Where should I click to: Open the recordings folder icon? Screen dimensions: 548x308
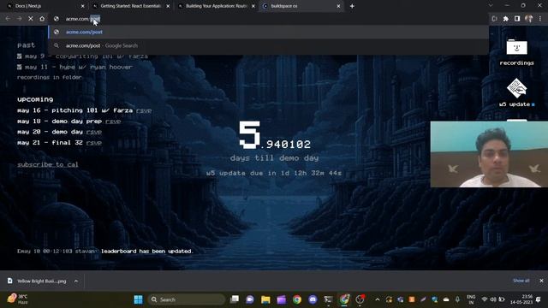516,47
